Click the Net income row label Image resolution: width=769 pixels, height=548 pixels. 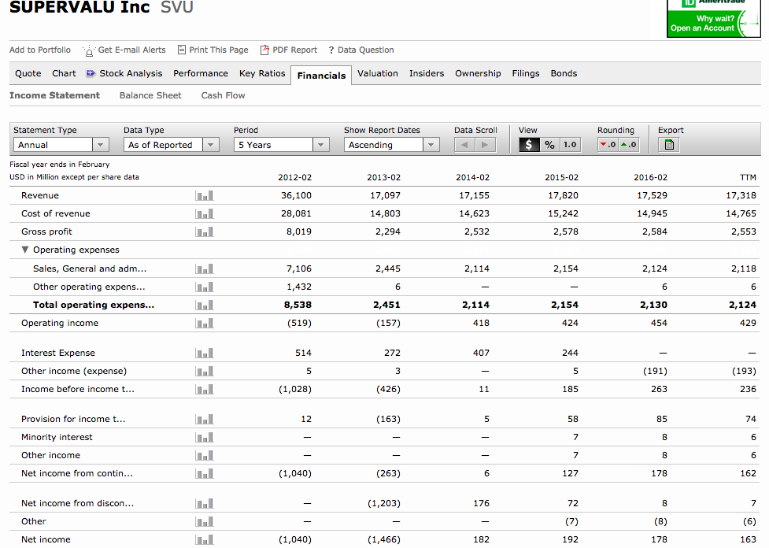click(x=46, y=539)
